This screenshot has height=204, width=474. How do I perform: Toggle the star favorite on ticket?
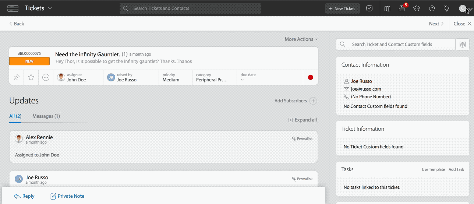(31, 77)
